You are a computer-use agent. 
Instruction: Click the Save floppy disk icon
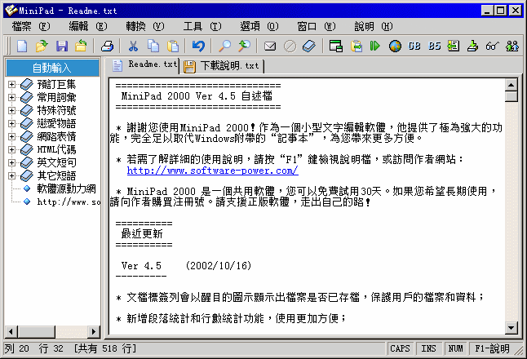click(x=62, y=46)
